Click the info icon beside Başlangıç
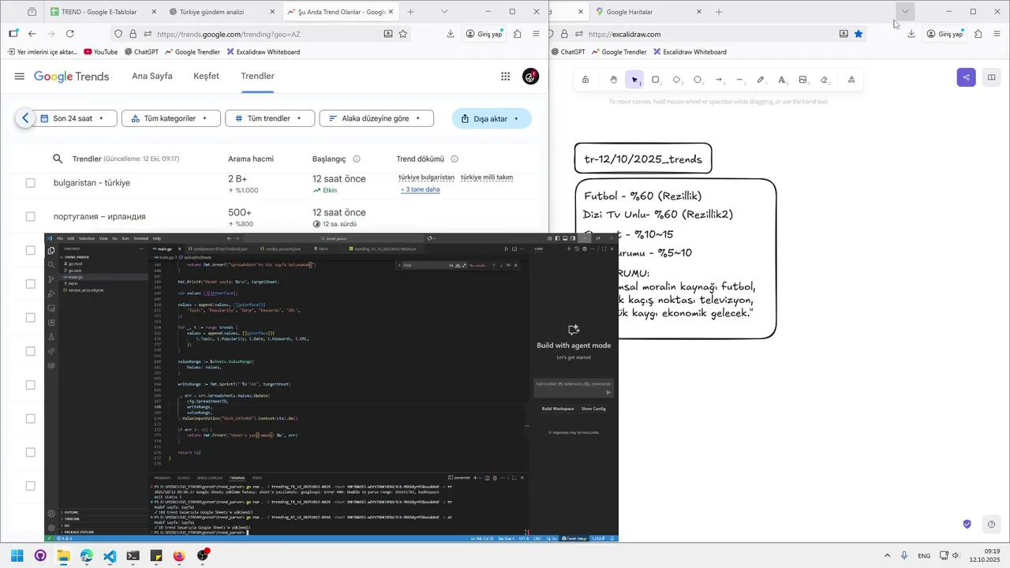 (x=357, y=159)
